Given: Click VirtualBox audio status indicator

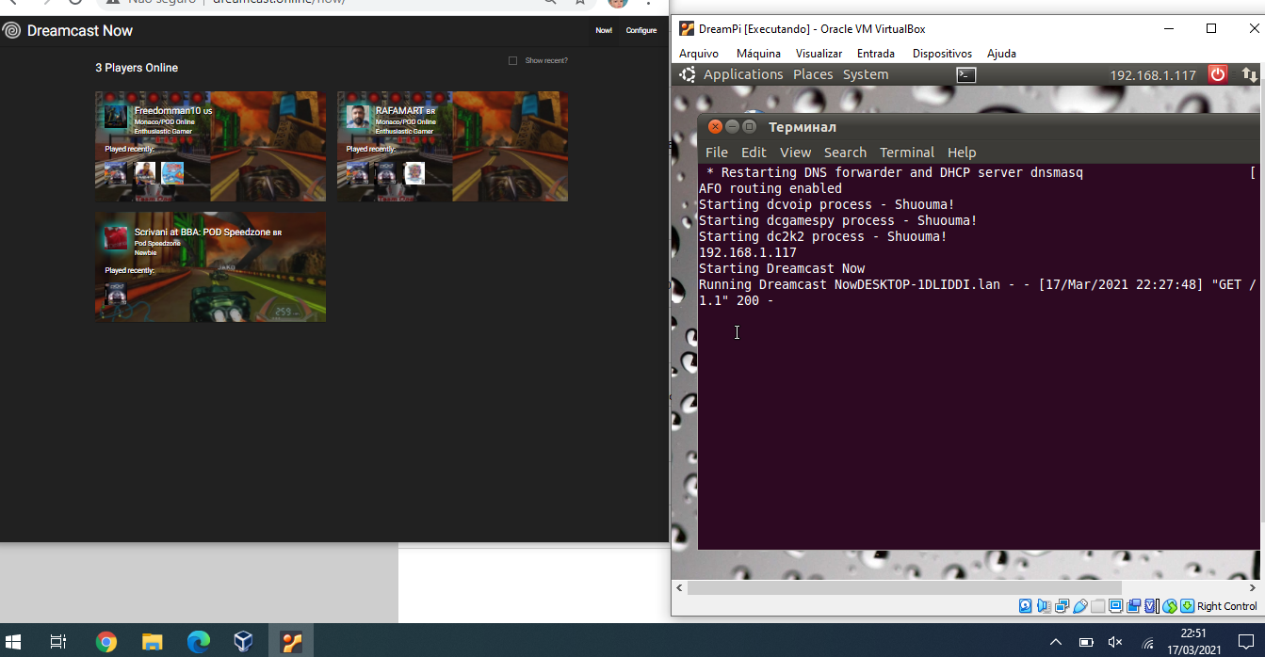Looking at the screenshot, I should point(1044,606).
